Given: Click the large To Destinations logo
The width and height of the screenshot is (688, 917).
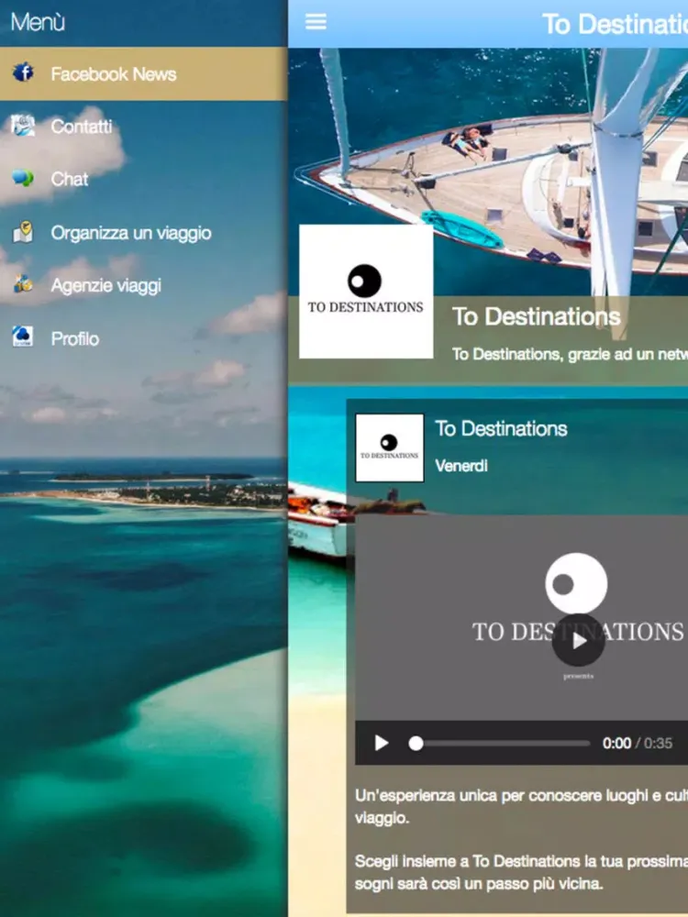Looking at the screenshot, I should 366,292.
